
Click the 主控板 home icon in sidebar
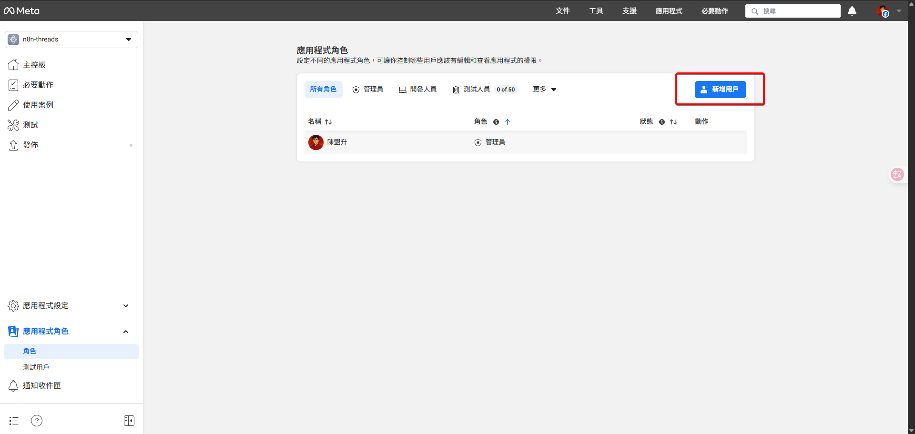(x=13, y=65)
